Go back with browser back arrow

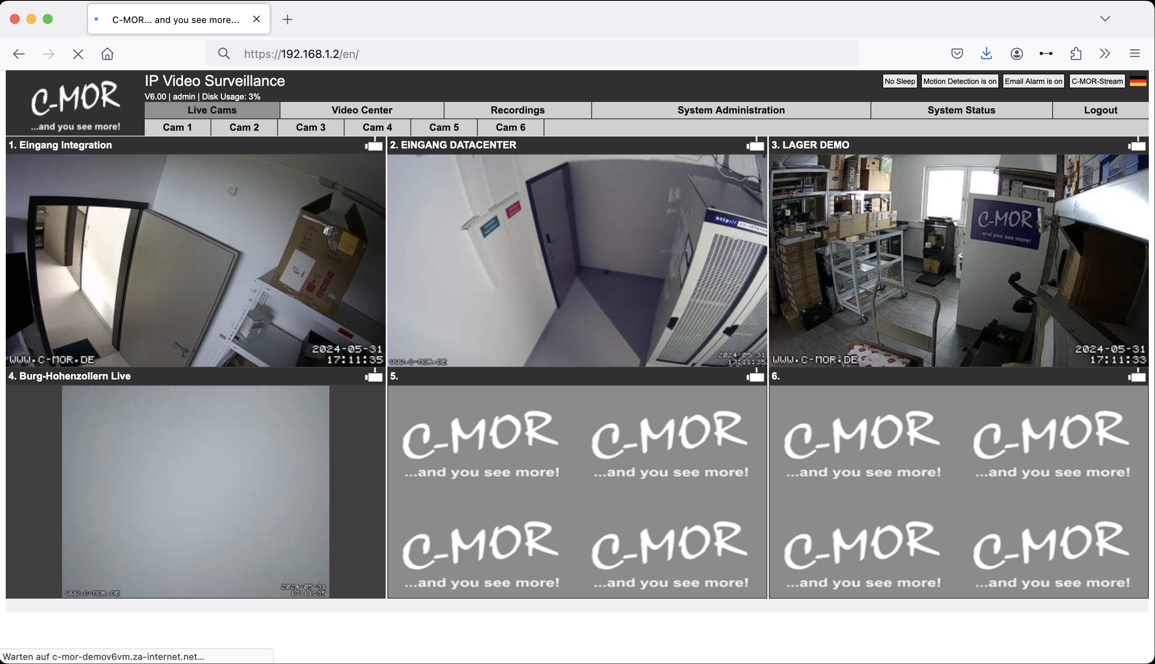[19, 54]
